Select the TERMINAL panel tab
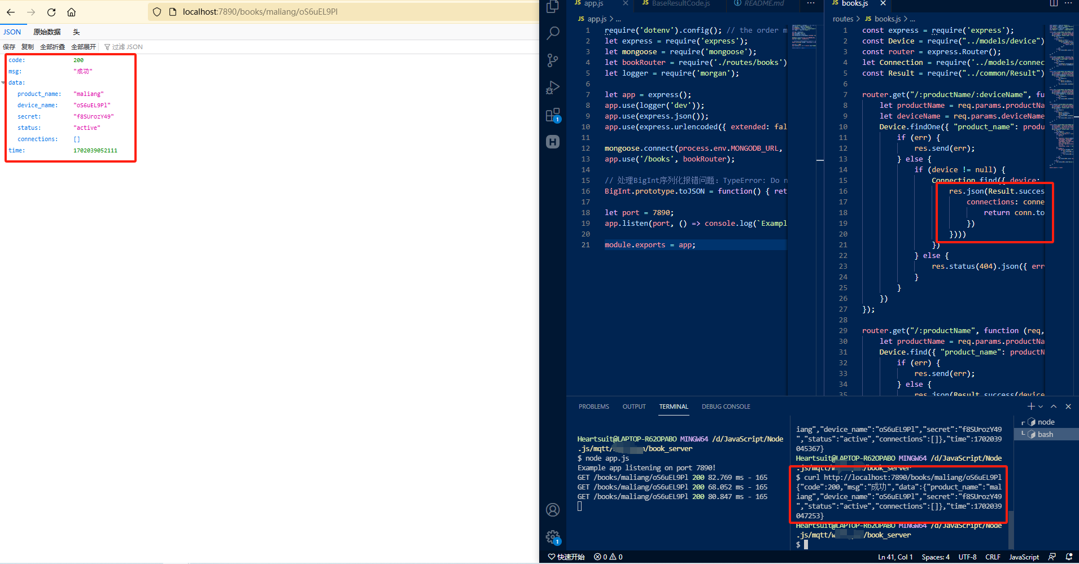The image size is (1079, 564). point(674,406)
